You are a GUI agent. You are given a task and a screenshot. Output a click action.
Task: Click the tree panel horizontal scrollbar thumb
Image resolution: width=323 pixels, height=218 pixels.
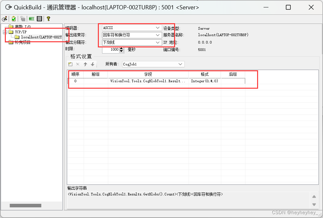26,205
